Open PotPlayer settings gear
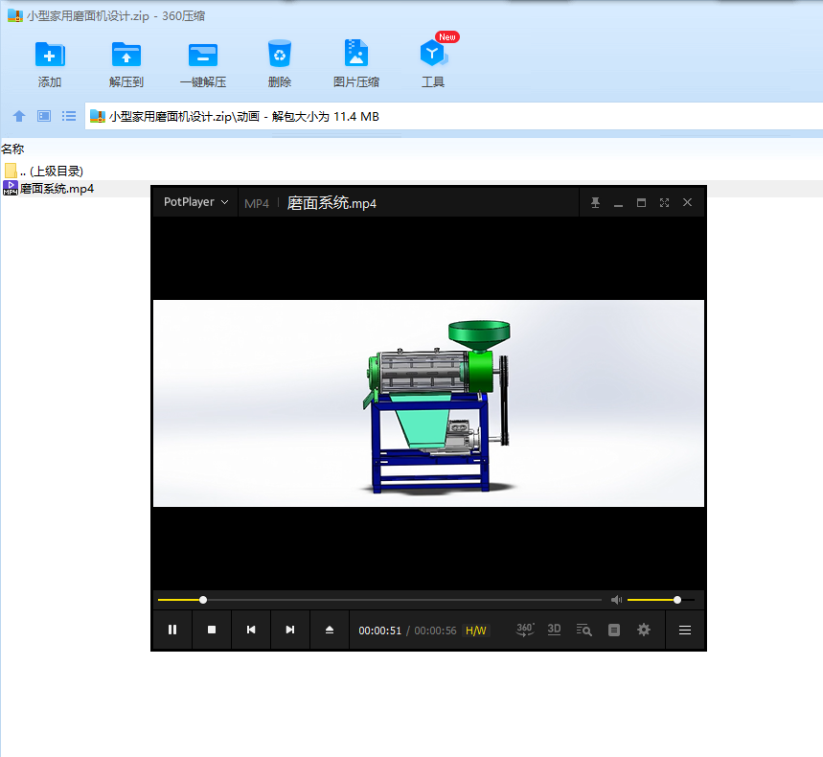The height and width of the screenshot is (757, 823). click(x=644, y=630)
